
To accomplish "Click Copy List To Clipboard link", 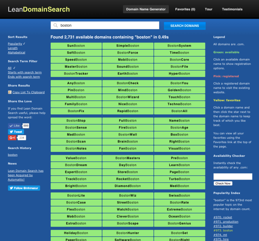I will [x=29, y=92].
